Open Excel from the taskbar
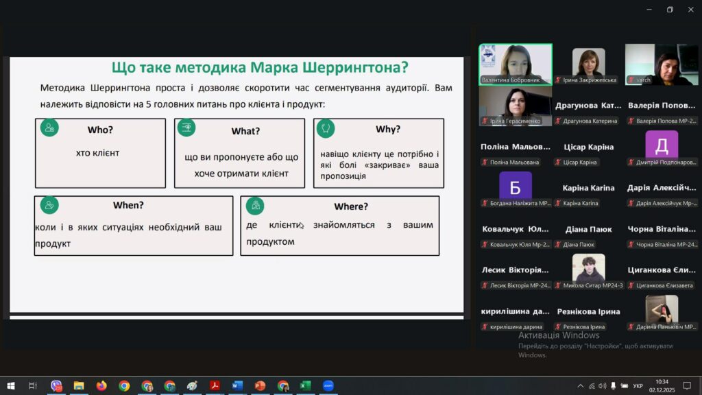The height and width of the screenshot is (395, 702). (x=305, y=386)
